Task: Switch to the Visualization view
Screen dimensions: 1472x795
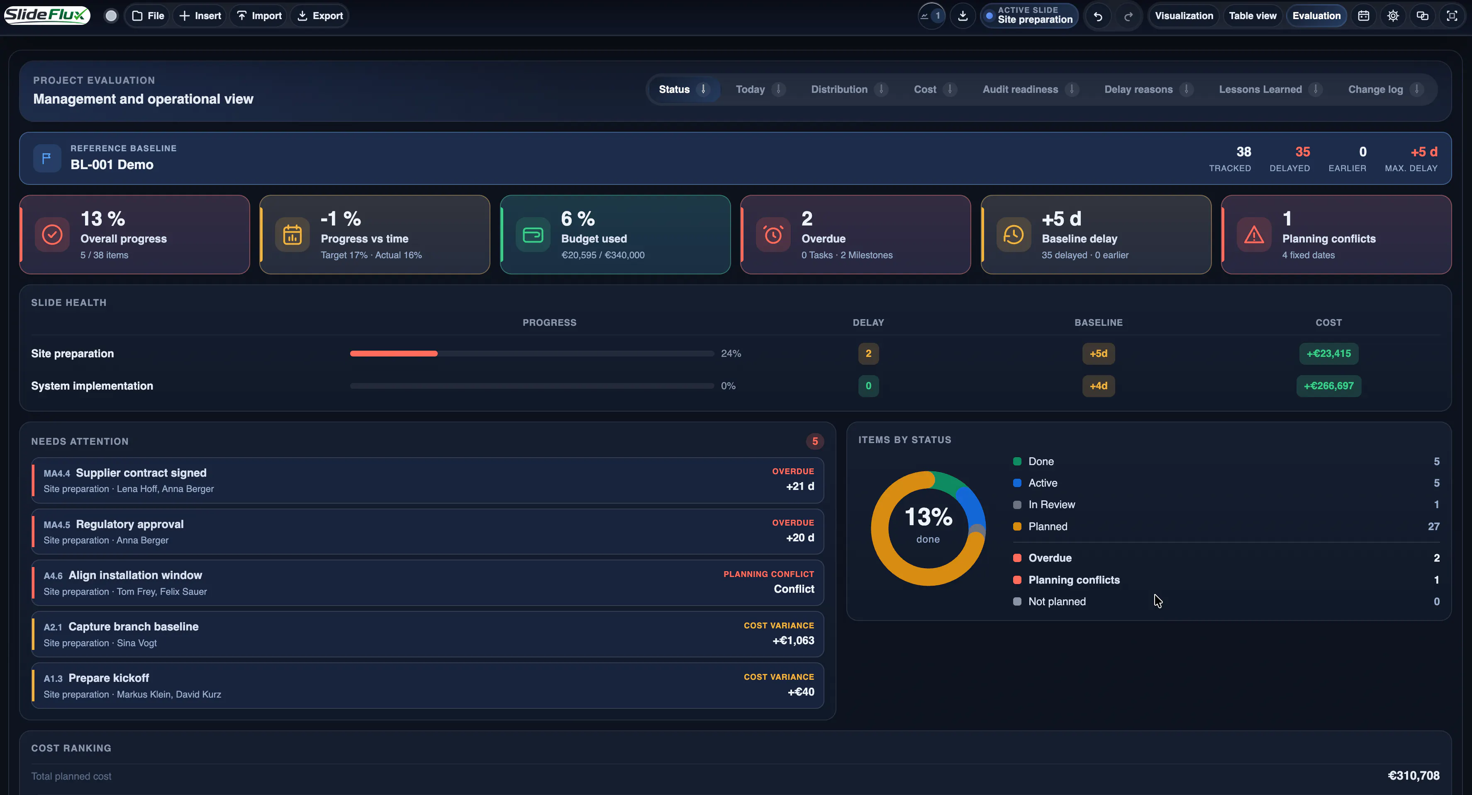Action: (1184, 16)
